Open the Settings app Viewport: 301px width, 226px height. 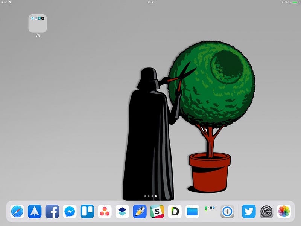click(x=266, y=211)
